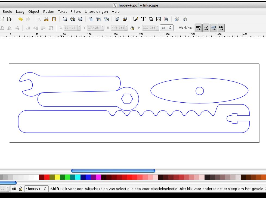Click the X coordinate stepper
The image size is (266, 199).
(79, 28)
